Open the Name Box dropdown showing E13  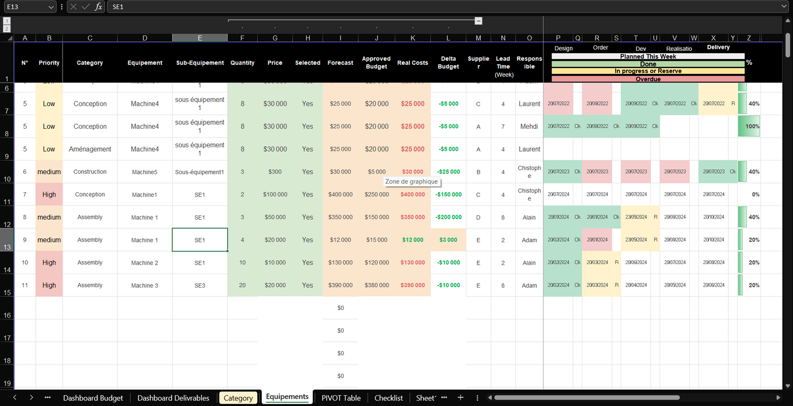pos(52,7)
